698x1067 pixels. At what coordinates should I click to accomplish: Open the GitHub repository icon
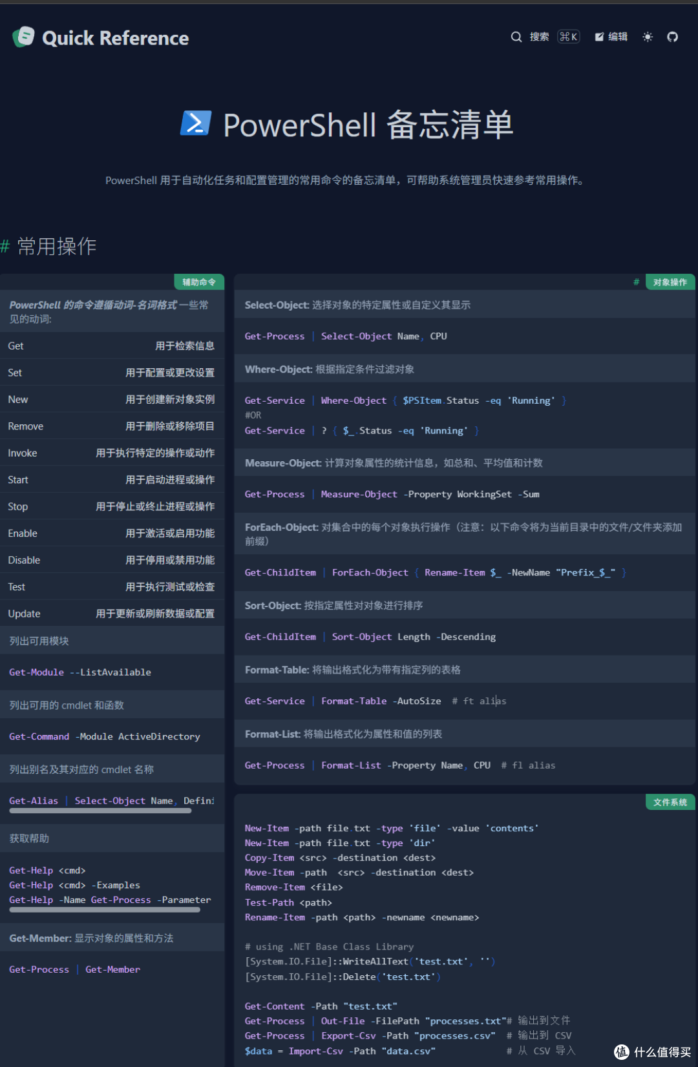673,37
